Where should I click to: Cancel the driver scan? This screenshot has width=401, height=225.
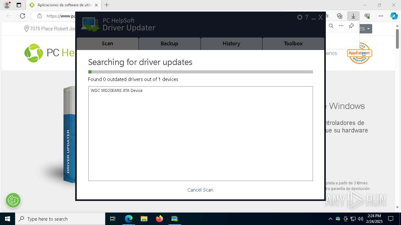pos(200,190)
